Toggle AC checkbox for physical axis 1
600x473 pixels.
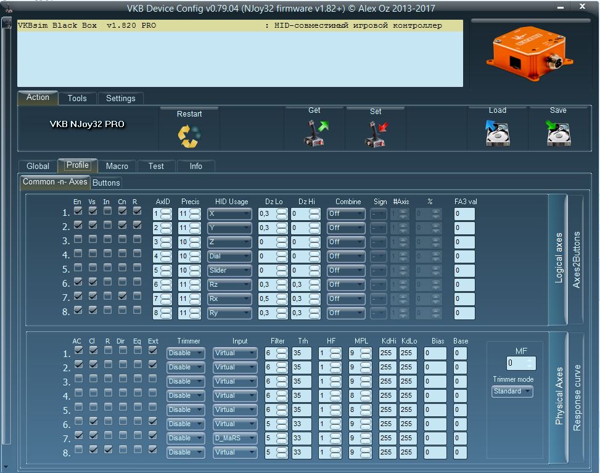tap(78, 350)
